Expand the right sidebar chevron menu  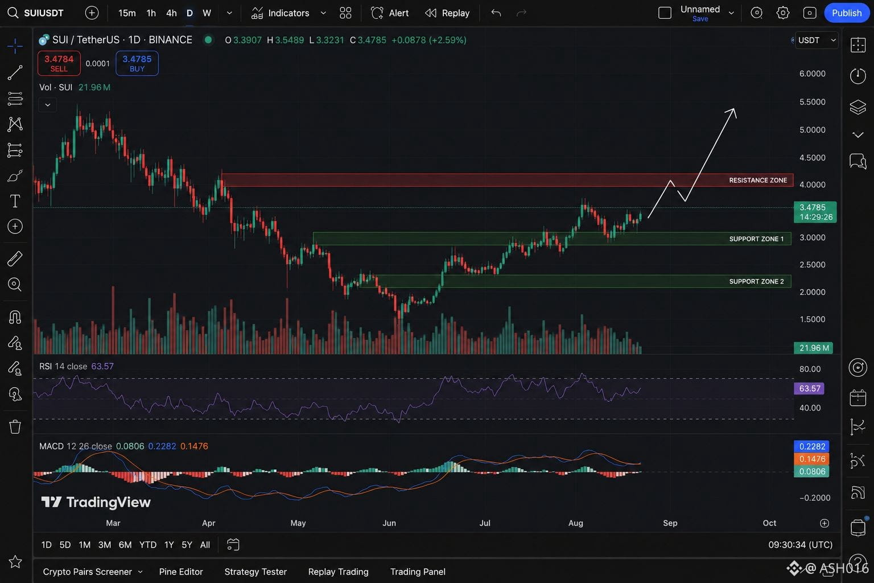(858, 135)
